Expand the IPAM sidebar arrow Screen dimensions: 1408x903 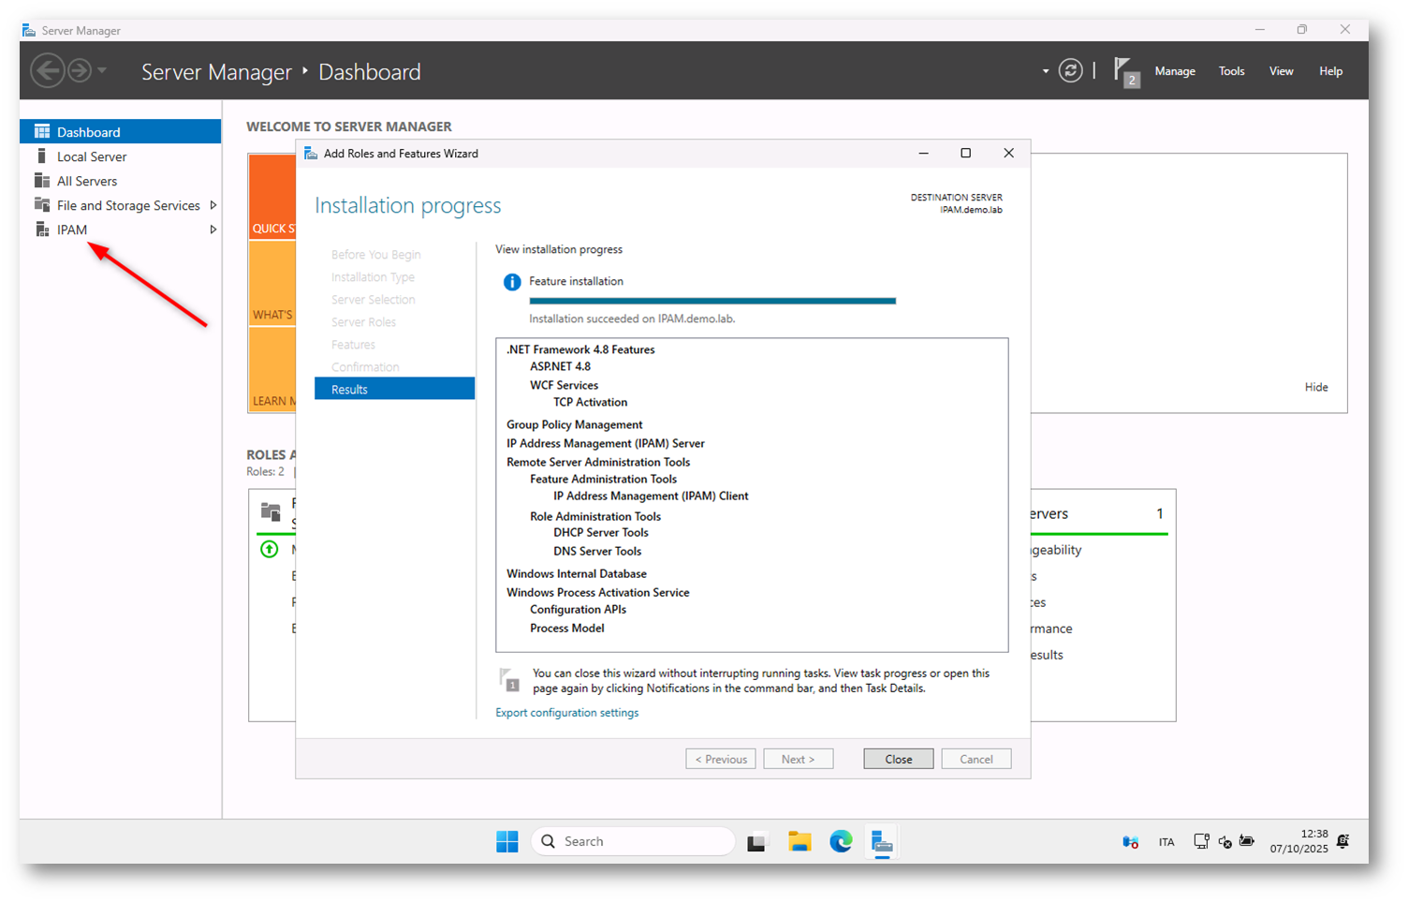point(213,229)
